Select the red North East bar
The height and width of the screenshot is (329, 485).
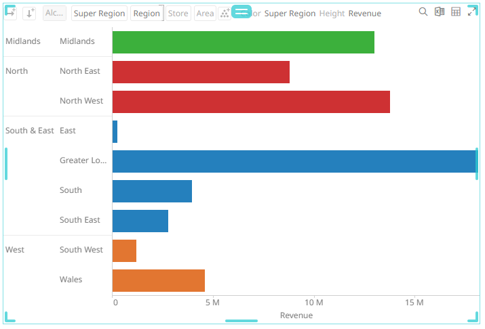point(201,72)
